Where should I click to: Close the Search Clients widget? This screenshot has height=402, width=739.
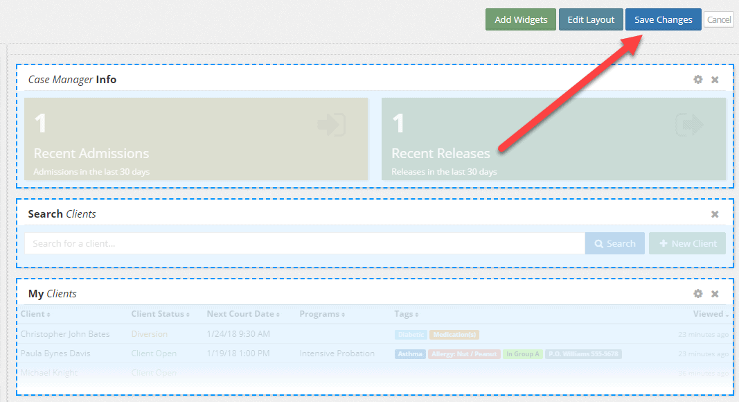(x=715, y=214)
